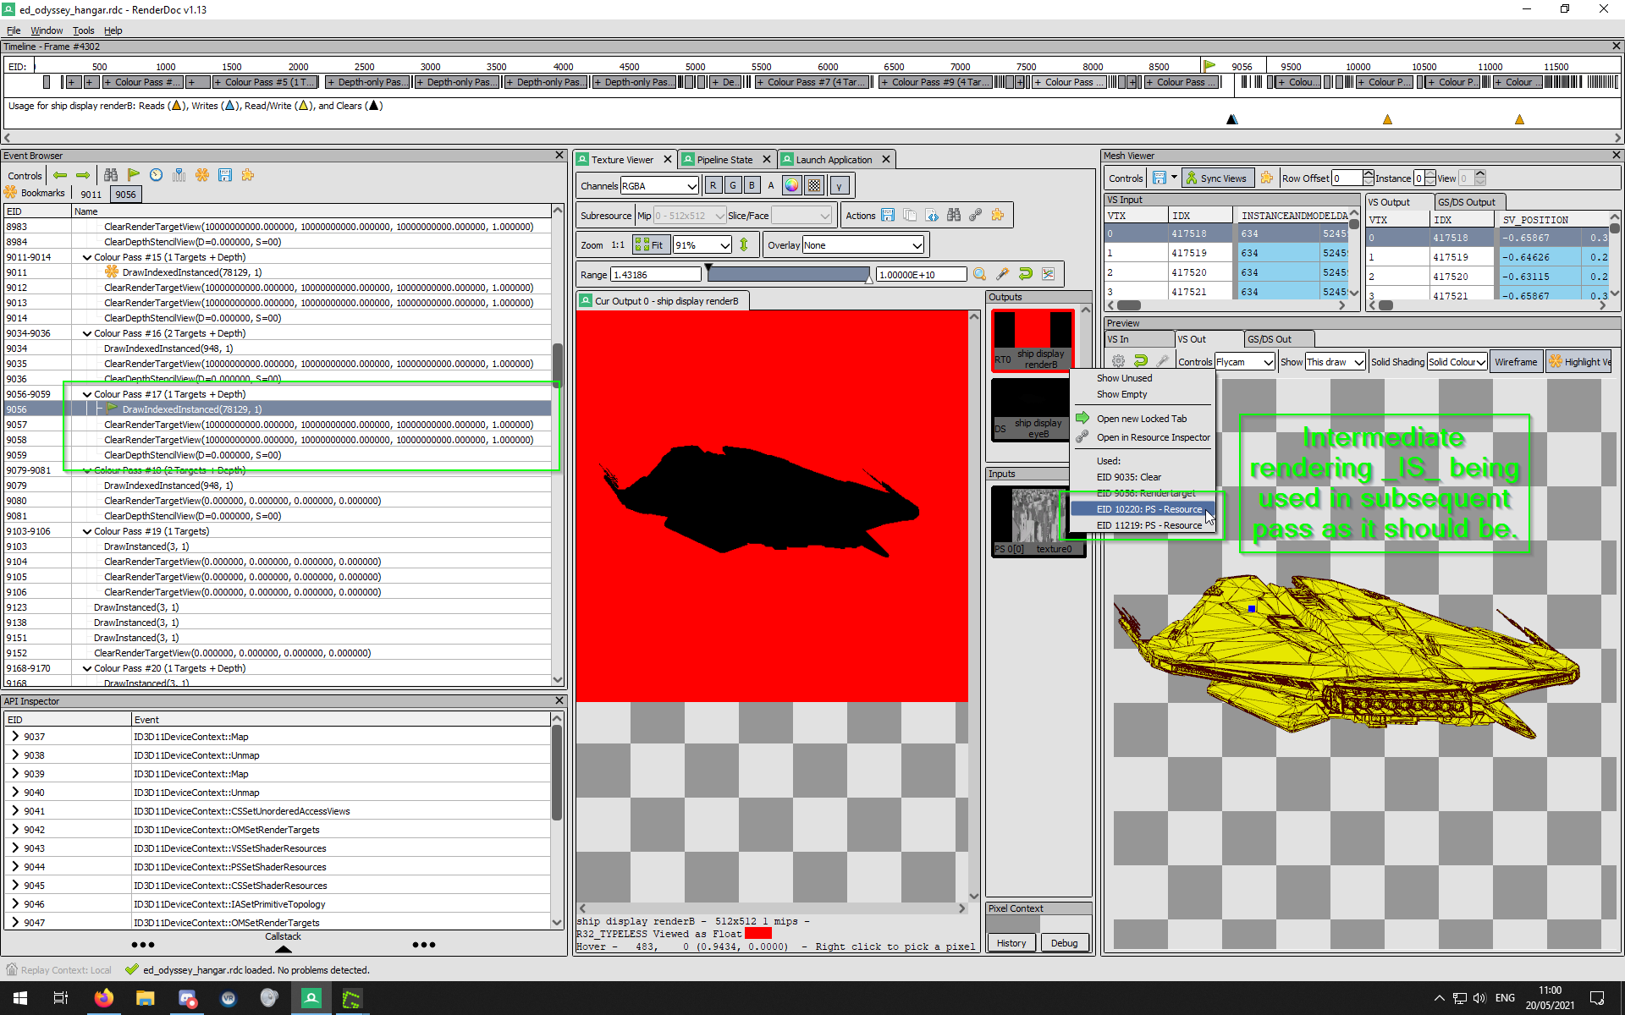Open the File menu
Image resolution: width=1625 pixels, height=1015 pixels.
point(14,30)
